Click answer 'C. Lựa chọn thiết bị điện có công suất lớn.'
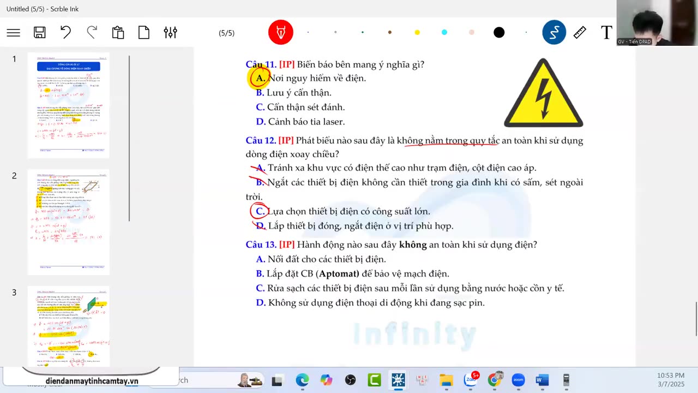Viewport: 698px width, 393px height. pos(342,211)
